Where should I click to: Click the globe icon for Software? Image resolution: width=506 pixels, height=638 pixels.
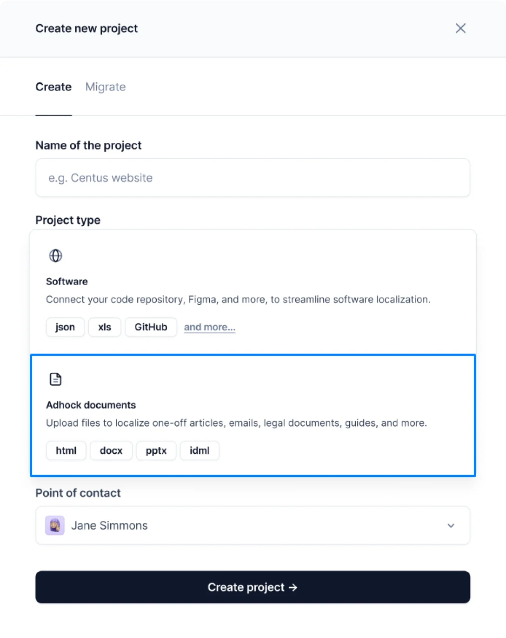pyautogui.click(x=55, y=255)
